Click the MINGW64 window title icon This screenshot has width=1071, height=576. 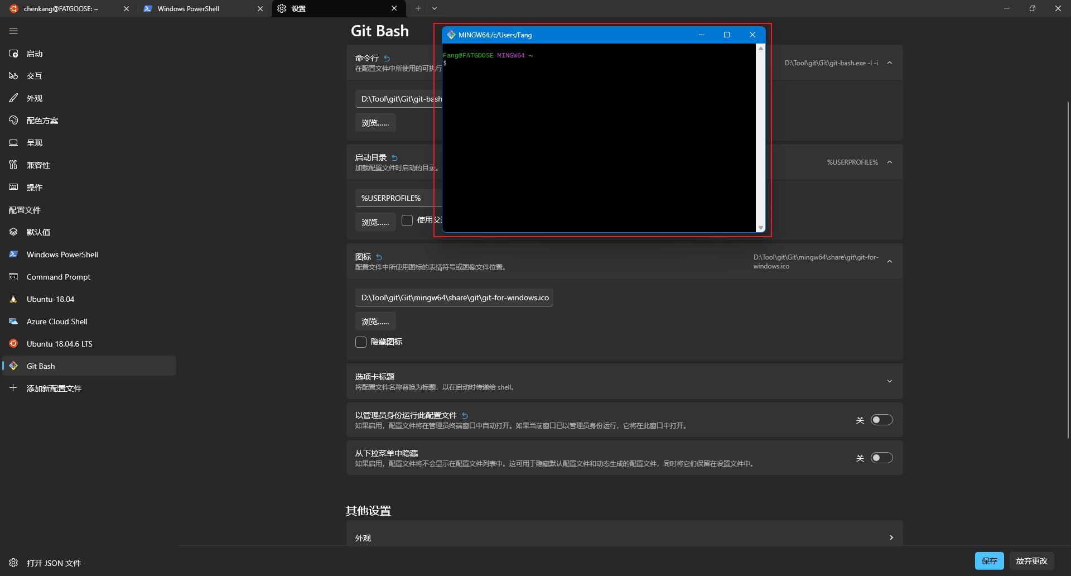tap(451, 35)
